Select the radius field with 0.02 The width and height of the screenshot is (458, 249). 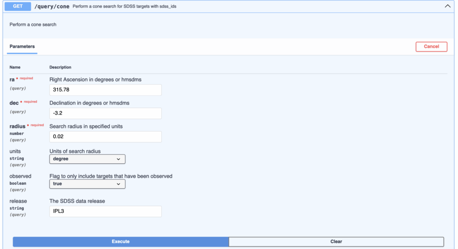tap(105, 137)
